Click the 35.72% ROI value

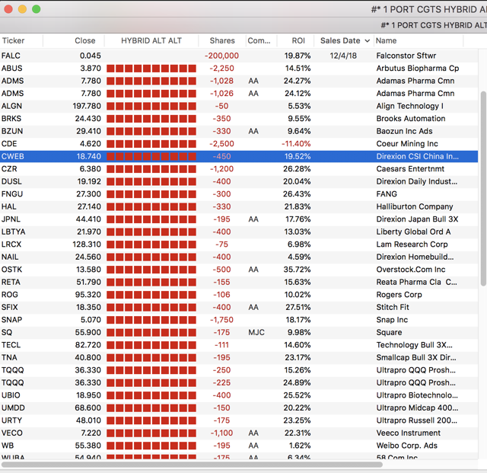tap(297, 270)
